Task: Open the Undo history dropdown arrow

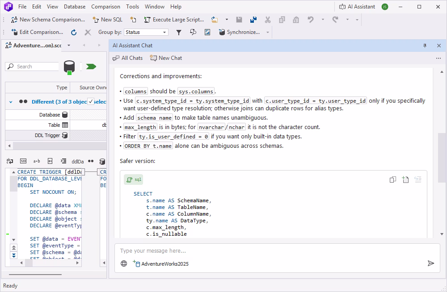Action: [323, 20]
